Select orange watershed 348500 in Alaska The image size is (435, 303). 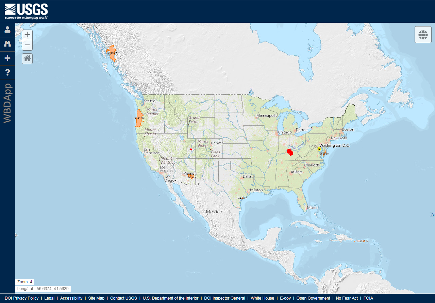(112, 53)
